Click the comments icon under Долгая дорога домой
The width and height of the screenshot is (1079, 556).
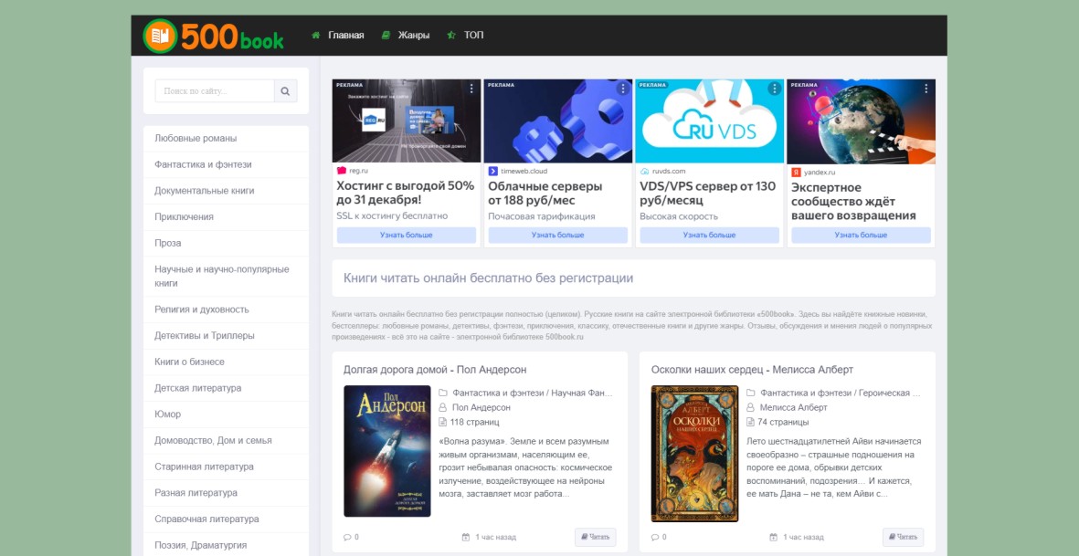pos(347,537)
